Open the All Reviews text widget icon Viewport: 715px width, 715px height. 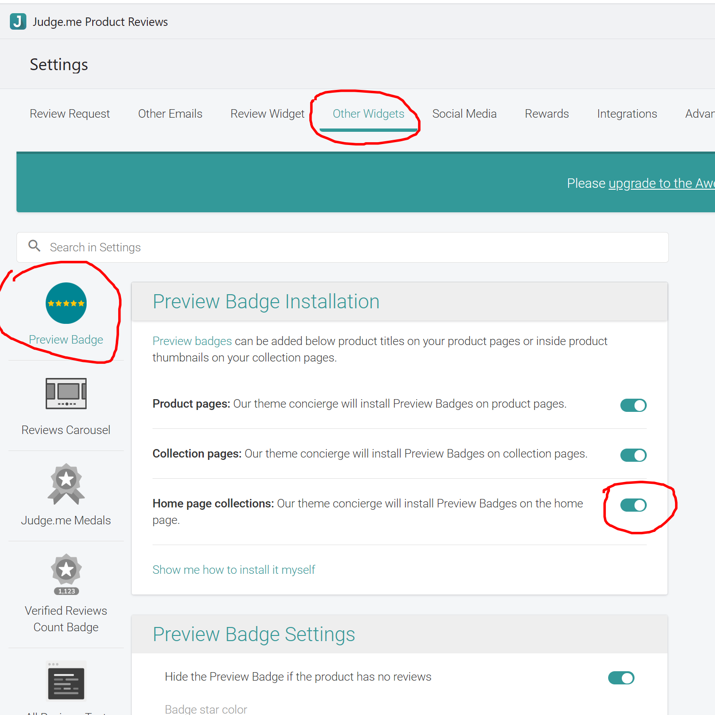(66, 681)
